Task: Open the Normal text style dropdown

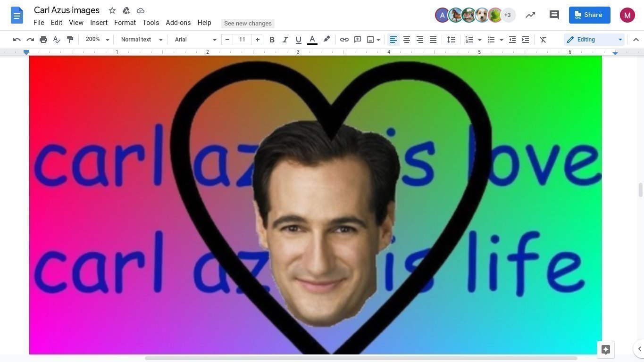Action: (x=142, y=40)
